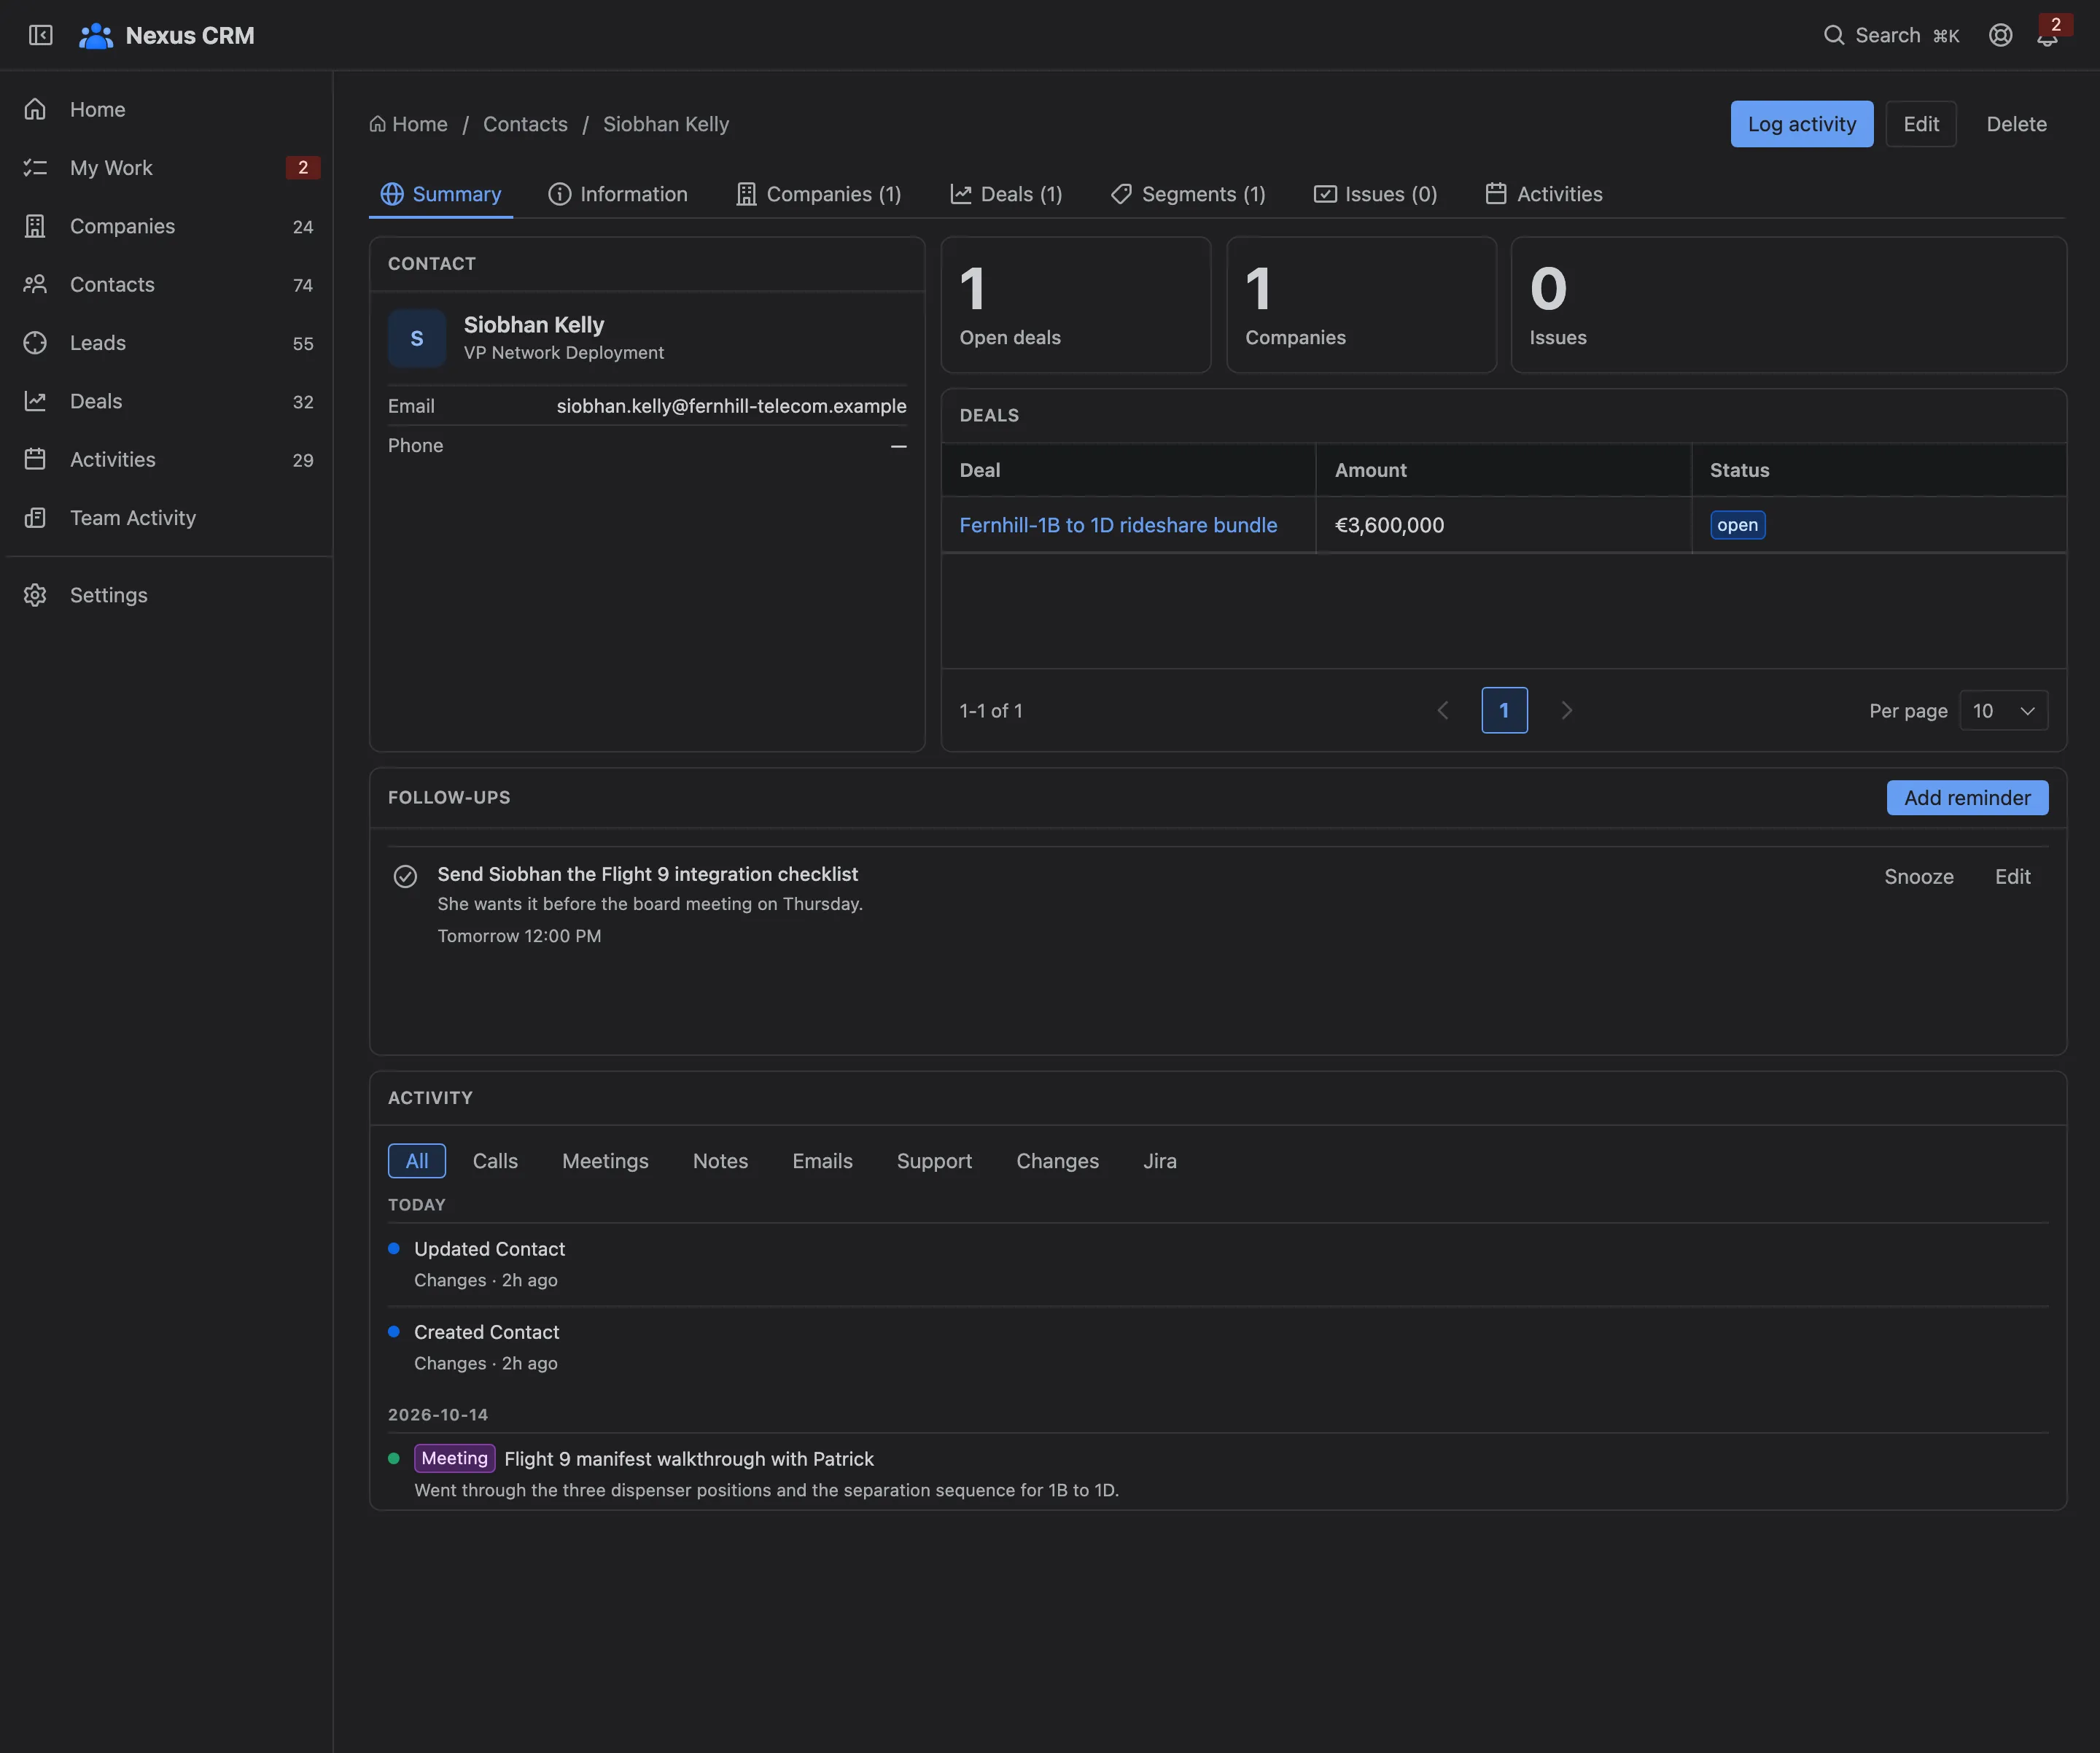Click the Log activity button

tap(1801, 124)
